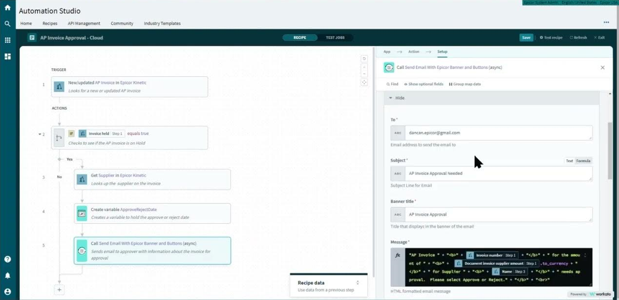Click the To email address field
This screenshot has width=619, height=300.
point(498,133)
